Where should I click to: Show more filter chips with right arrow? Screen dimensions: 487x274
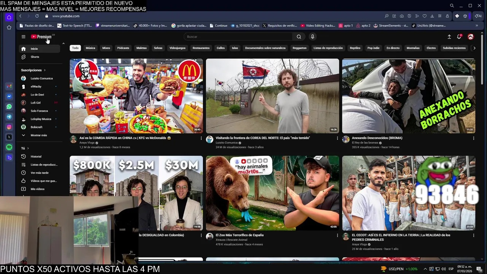(474, 48)
